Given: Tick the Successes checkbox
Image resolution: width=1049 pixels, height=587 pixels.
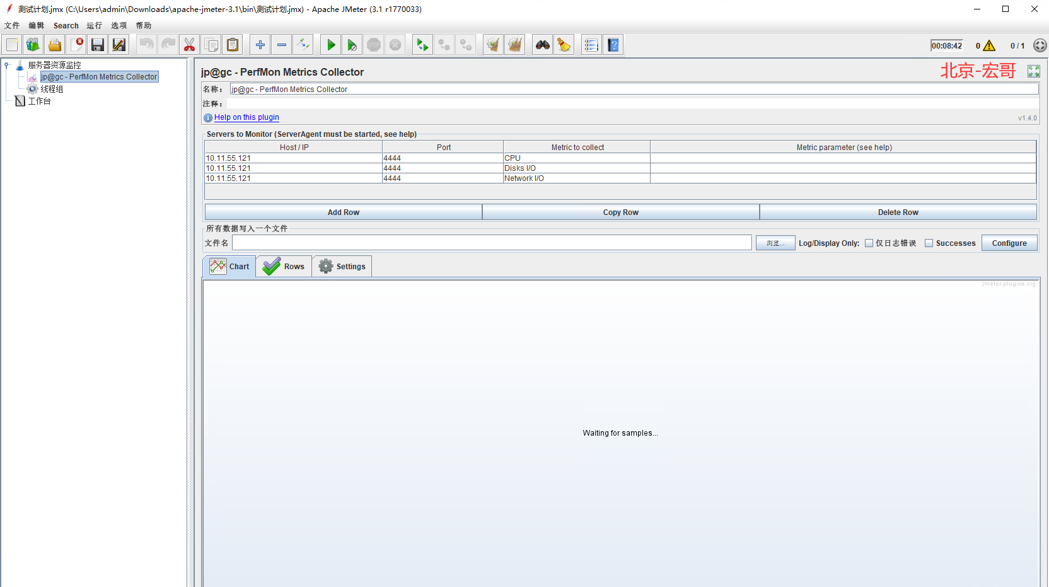Looking at the screenshot, I should coord(929,243).
